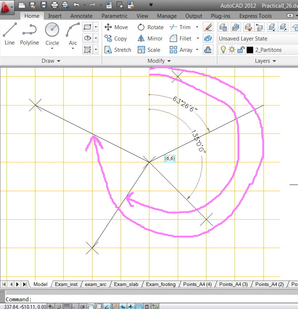Click the Rotate button

[150, 27]
